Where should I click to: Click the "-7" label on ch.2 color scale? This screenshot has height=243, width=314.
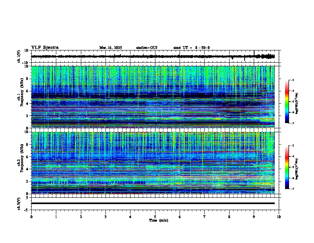coord(292,189)
